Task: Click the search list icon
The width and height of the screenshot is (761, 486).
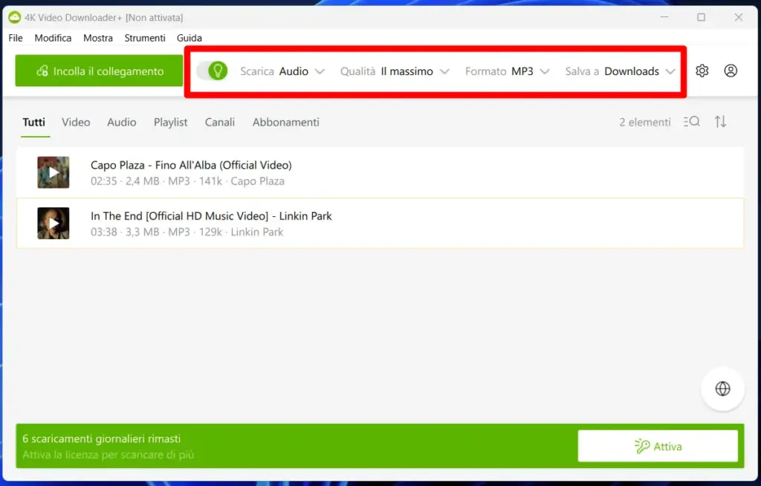Action: (x=692, y=122)
